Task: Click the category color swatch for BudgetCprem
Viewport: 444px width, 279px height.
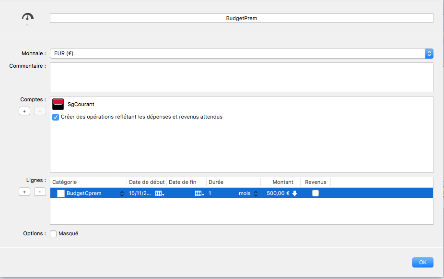Action: [x=61, y=194]
